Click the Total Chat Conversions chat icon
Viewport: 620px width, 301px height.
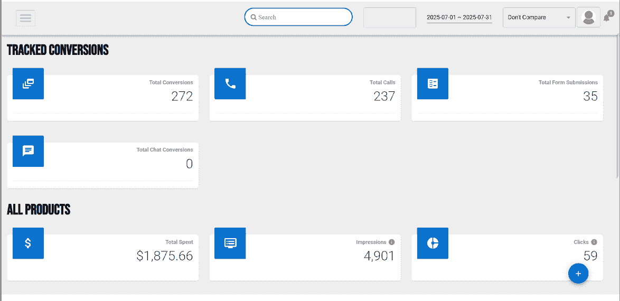point(28,151)
